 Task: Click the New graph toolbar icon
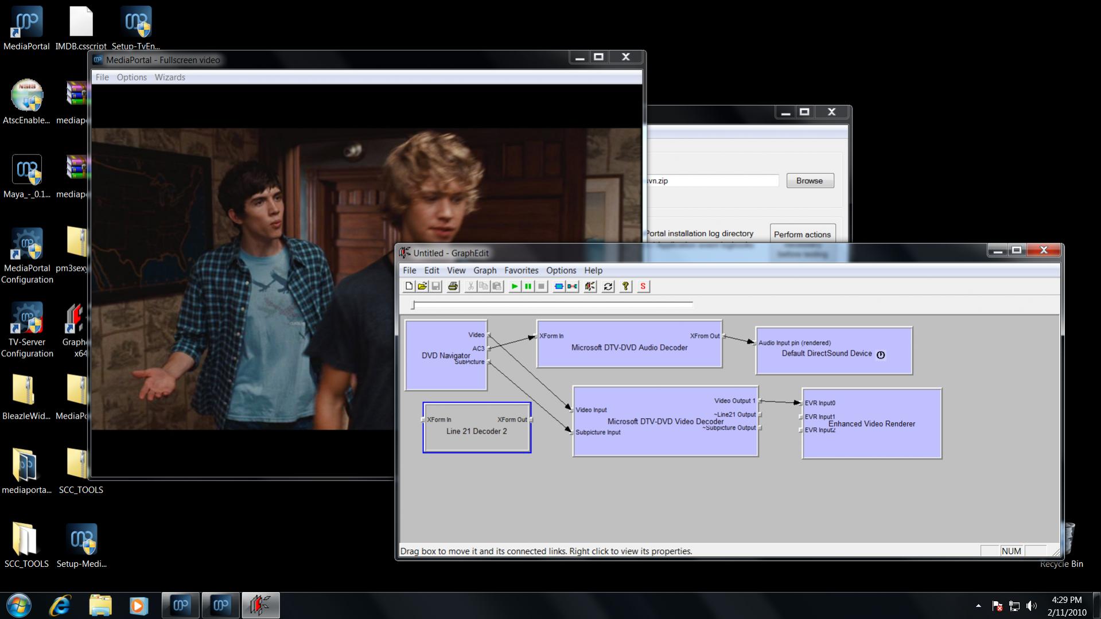[409, 286]
